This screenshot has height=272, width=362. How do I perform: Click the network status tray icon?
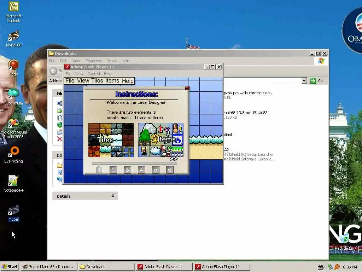(x=330, y=267)
